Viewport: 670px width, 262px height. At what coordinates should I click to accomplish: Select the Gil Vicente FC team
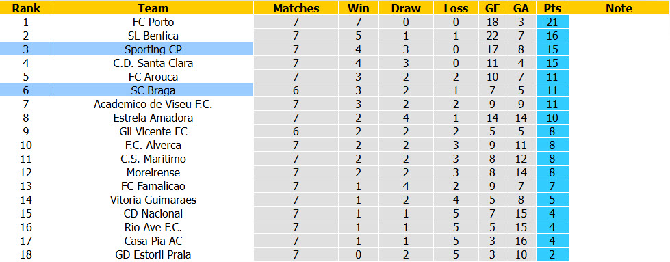coord(153,131)
